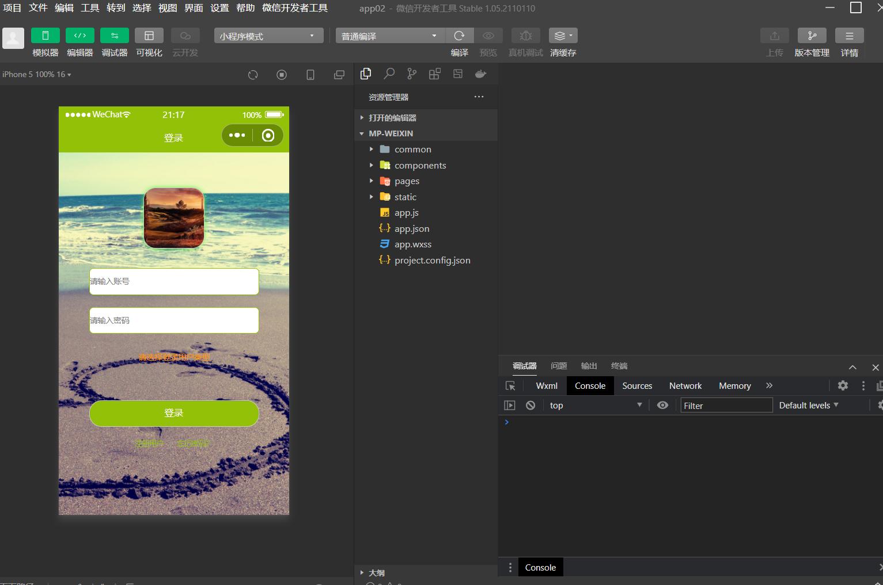Toggle live expression eye icon in console

[x=662, y=406]
